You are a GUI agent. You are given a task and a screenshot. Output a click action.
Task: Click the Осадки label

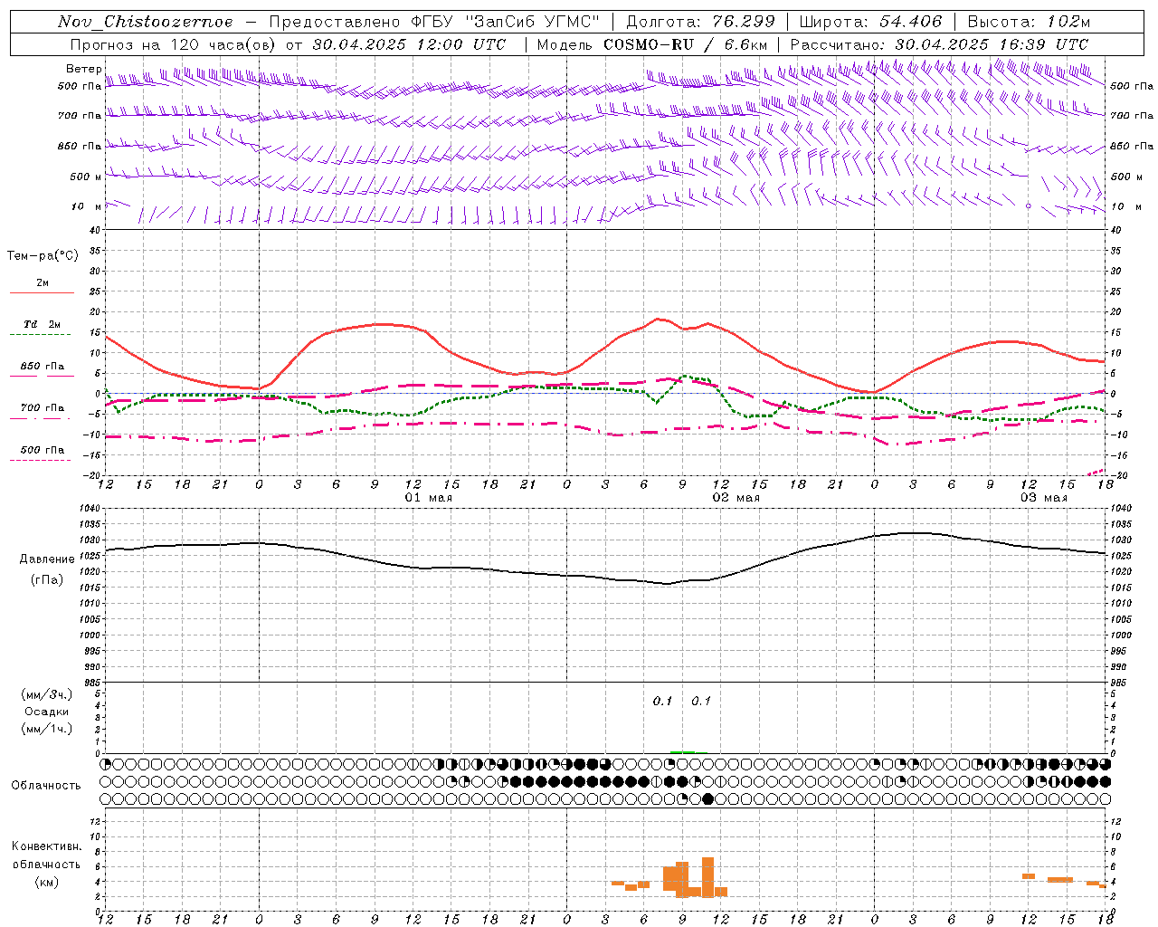(46, 712)
